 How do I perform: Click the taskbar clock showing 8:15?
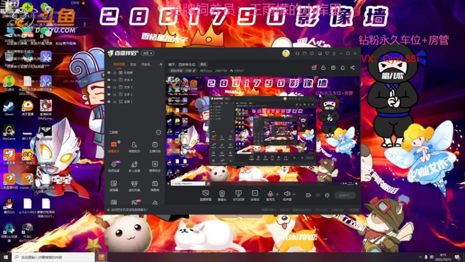pos(444,257)
